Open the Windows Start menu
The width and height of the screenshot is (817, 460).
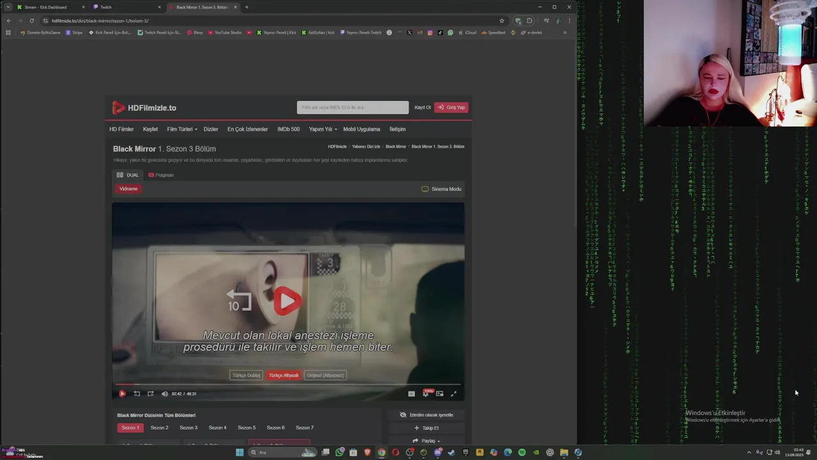(239, 452)
